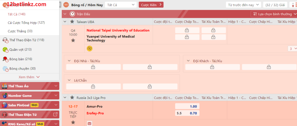Open Quần vợt tennis sport icon
297x126 pixels.
point(5,50)
